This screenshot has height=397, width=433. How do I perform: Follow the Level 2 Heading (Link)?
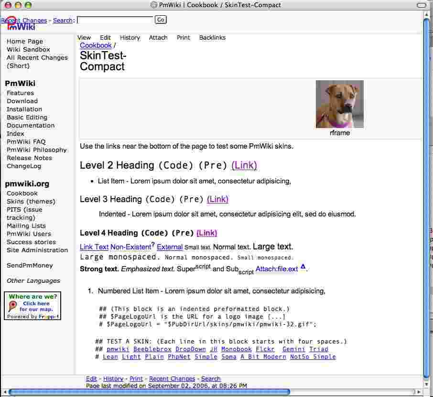pyautogui.click(x=244, y=165)
